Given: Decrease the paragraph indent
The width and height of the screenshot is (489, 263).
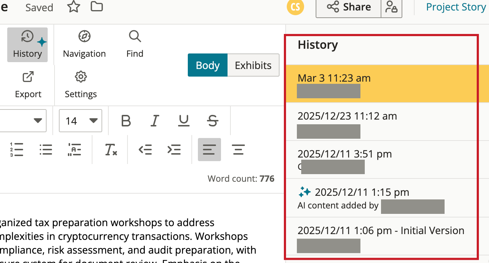Looking at the screenshot, I should point(145,150).
